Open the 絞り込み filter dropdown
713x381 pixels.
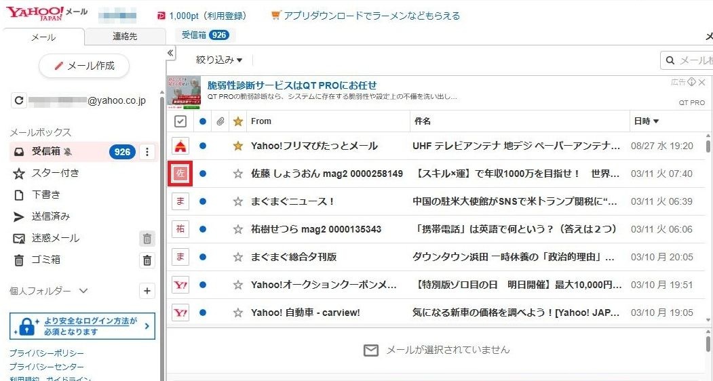219,60
